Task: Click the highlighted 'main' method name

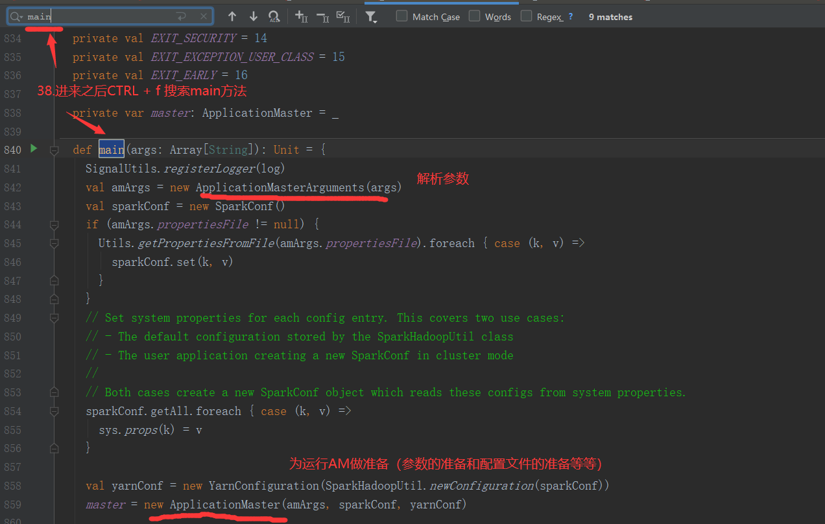Action: tap(111, 150)
